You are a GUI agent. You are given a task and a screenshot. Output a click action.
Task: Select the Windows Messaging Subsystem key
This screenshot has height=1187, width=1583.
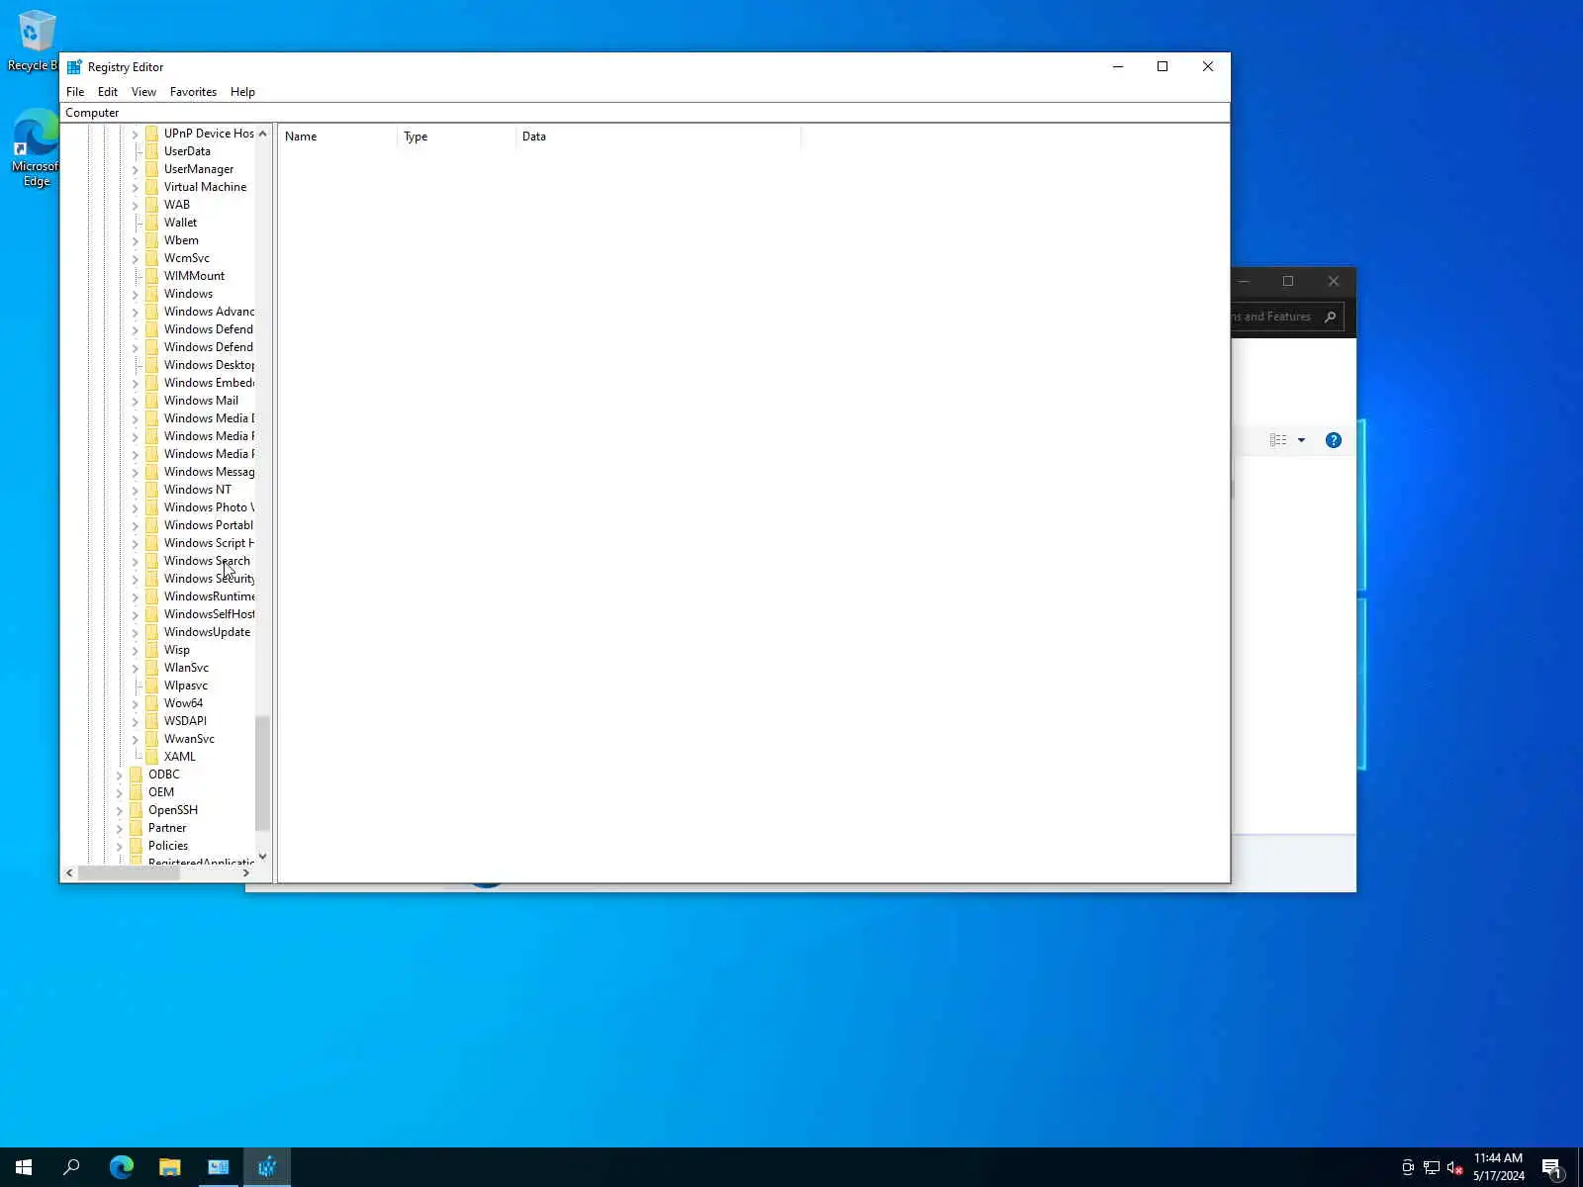point(209,472)
